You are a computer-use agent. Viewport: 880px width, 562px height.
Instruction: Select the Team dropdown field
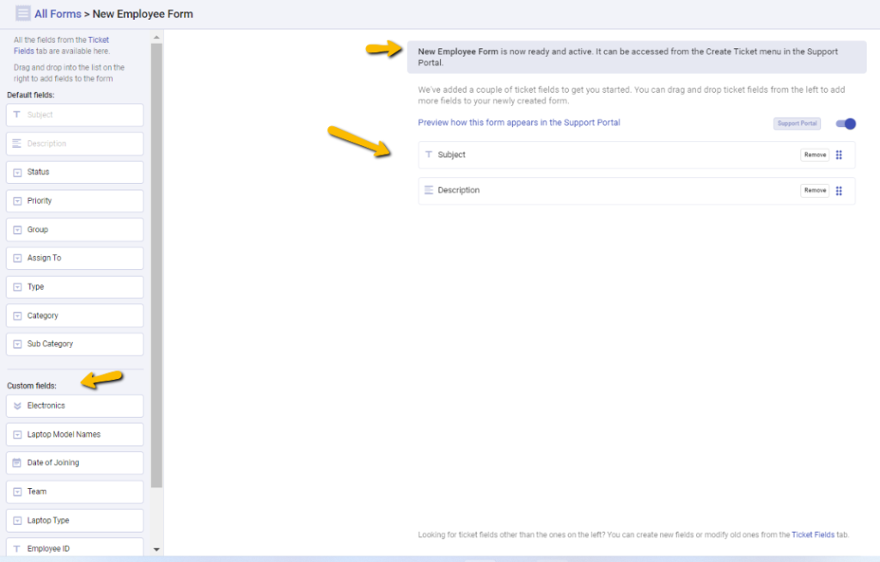coord(74,491)
